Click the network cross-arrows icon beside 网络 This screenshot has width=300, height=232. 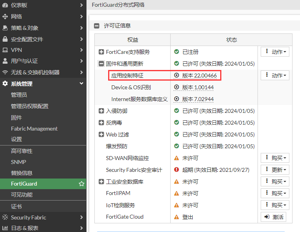(5, 17)
